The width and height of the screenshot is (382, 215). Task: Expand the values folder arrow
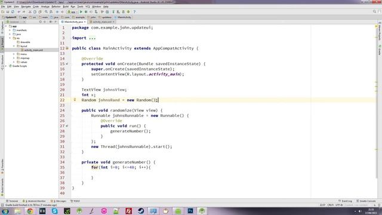pos(14,62)
